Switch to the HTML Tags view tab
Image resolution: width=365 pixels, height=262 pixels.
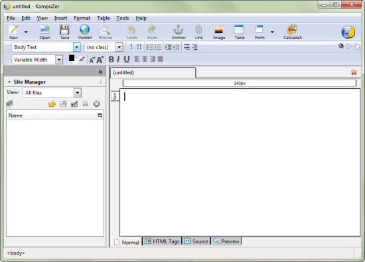pos(162,241)
